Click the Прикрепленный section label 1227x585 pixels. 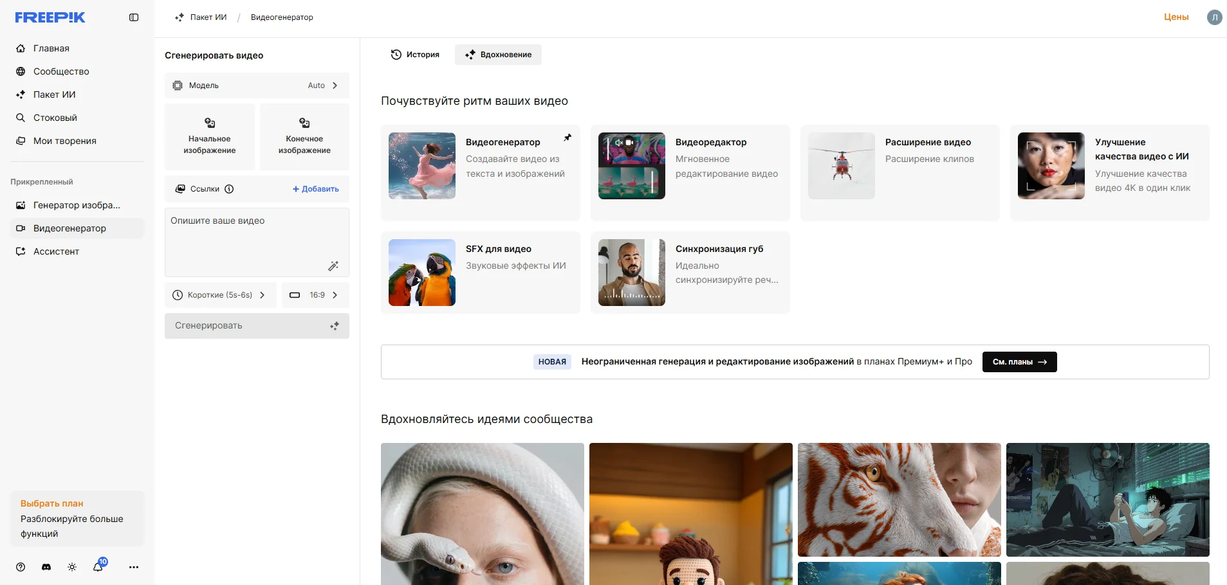point(42,182)
